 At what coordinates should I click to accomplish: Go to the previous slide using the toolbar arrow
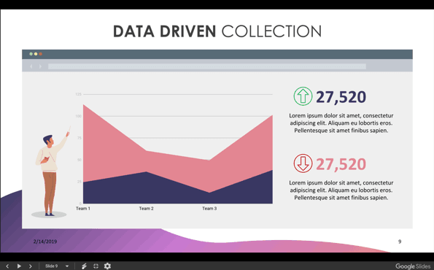pyautogui.click(x=7, y=266)
